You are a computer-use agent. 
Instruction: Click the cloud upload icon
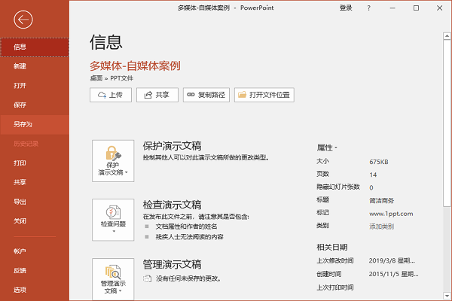pyautogui.click(x=102, y=95)
